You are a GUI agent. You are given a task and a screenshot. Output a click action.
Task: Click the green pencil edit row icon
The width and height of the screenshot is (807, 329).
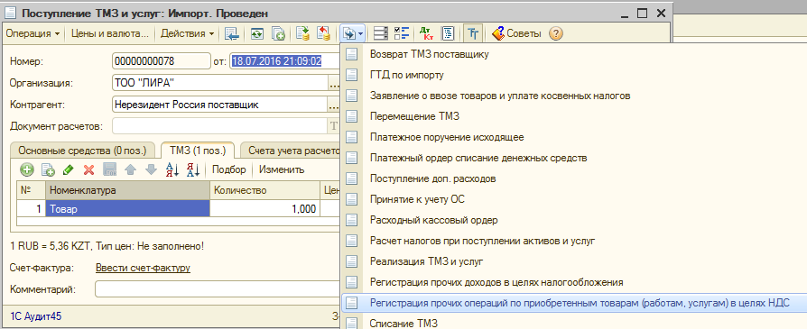point(69,169)
